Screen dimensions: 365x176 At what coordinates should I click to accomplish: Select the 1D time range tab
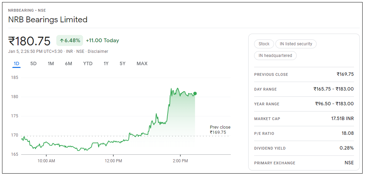(x=16, y=63)
